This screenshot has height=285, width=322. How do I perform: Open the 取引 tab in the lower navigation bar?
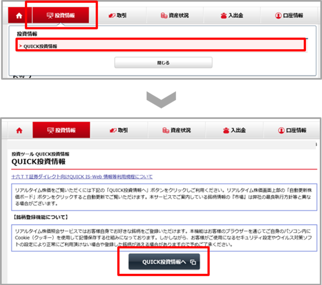119,130
